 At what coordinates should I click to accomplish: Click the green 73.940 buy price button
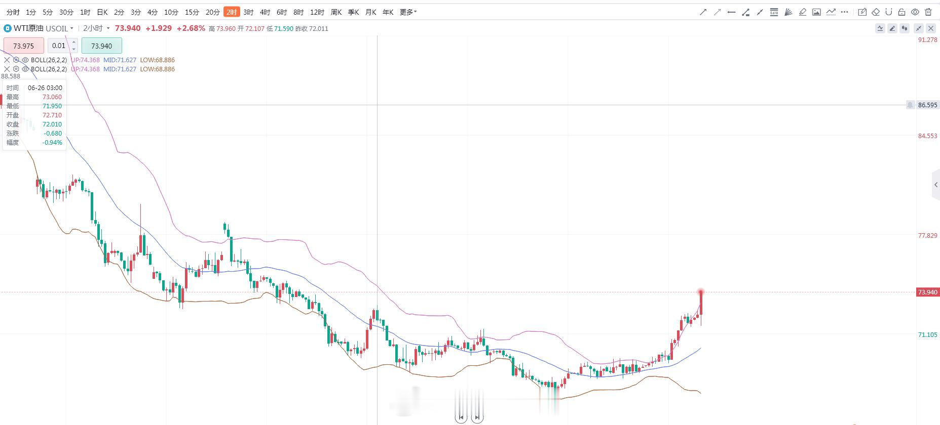pos(102,46)
